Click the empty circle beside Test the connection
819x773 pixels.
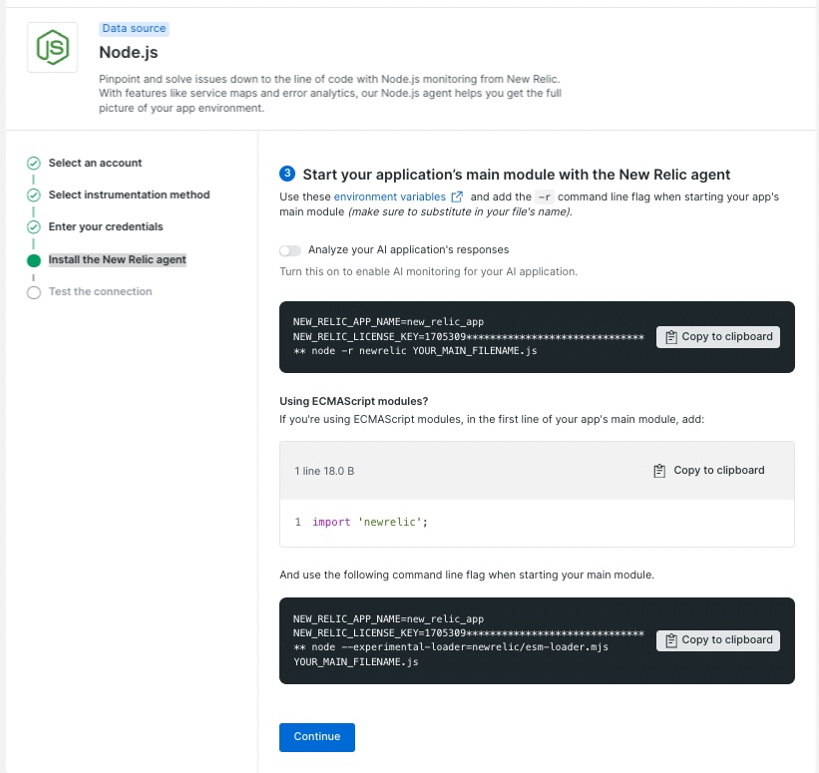(x=34, y=292)
